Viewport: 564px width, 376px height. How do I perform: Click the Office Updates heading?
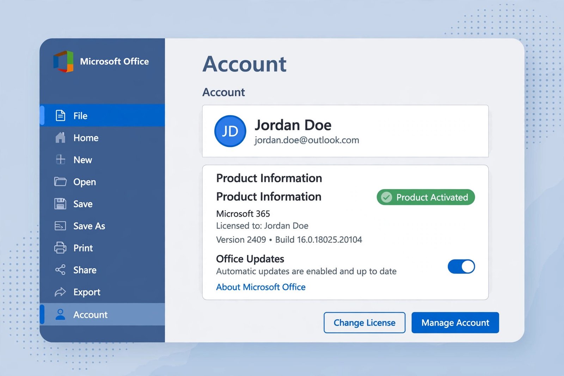[x=250, y=259]
